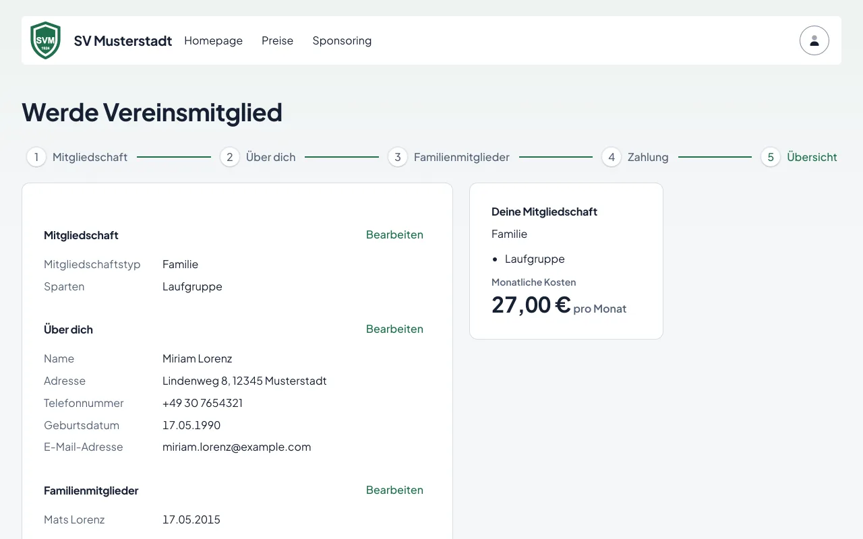
Task: Click the address Lindenweg 8, 12345 Musterstadt
Action: coord(244,381)
